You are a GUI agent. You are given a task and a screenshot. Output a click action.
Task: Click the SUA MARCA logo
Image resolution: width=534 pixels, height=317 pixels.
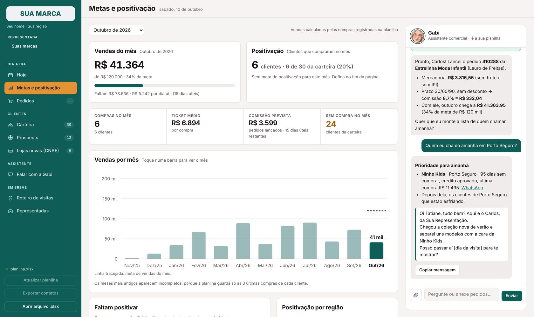pos(41,14)
